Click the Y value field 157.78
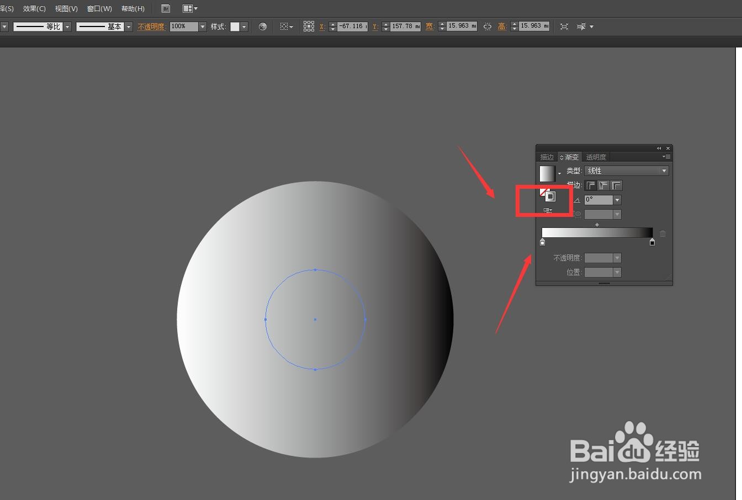Image resolution: width=742 pixels, height=500 pixels. pyautogui.click(x=406, y=26)
